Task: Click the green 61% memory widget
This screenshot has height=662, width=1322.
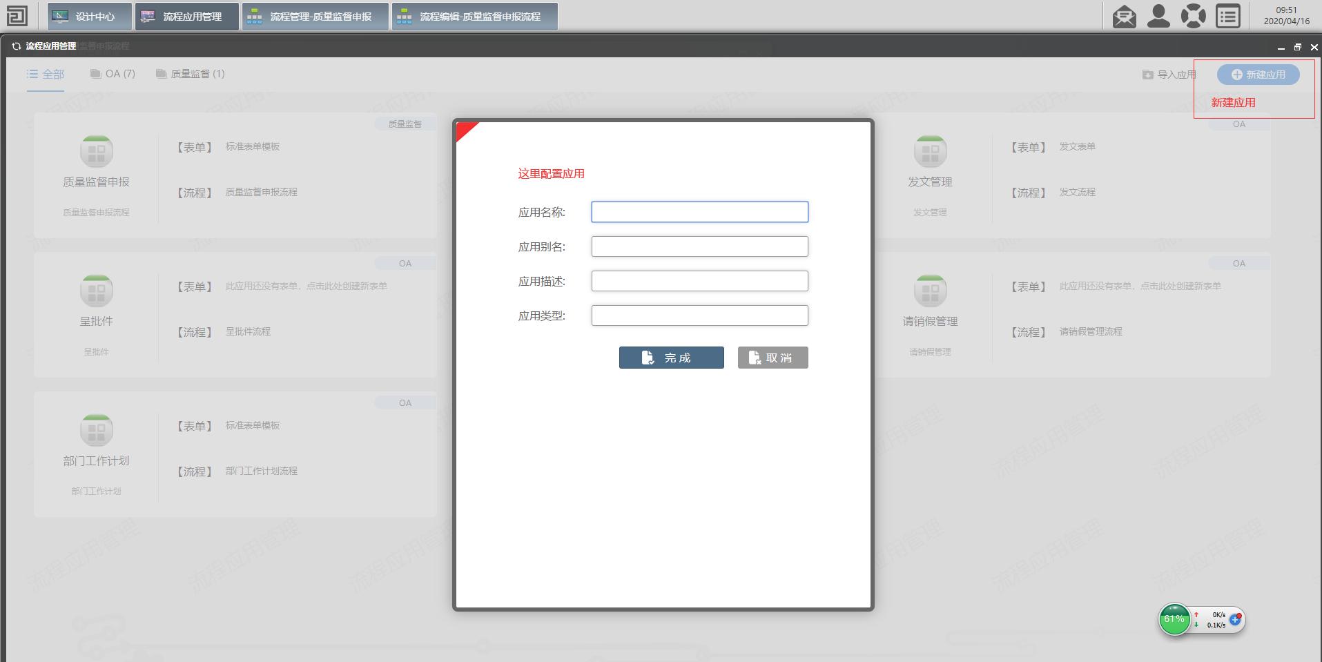Action: point(1174,619)
